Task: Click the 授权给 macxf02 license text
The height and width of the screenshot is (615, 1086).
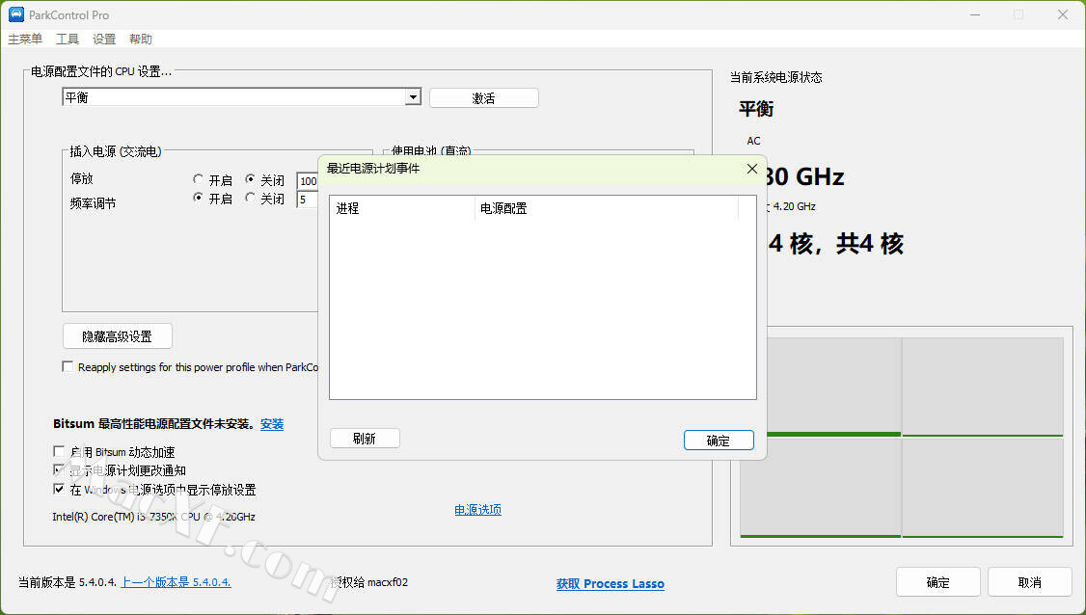Action: point(369,582)
